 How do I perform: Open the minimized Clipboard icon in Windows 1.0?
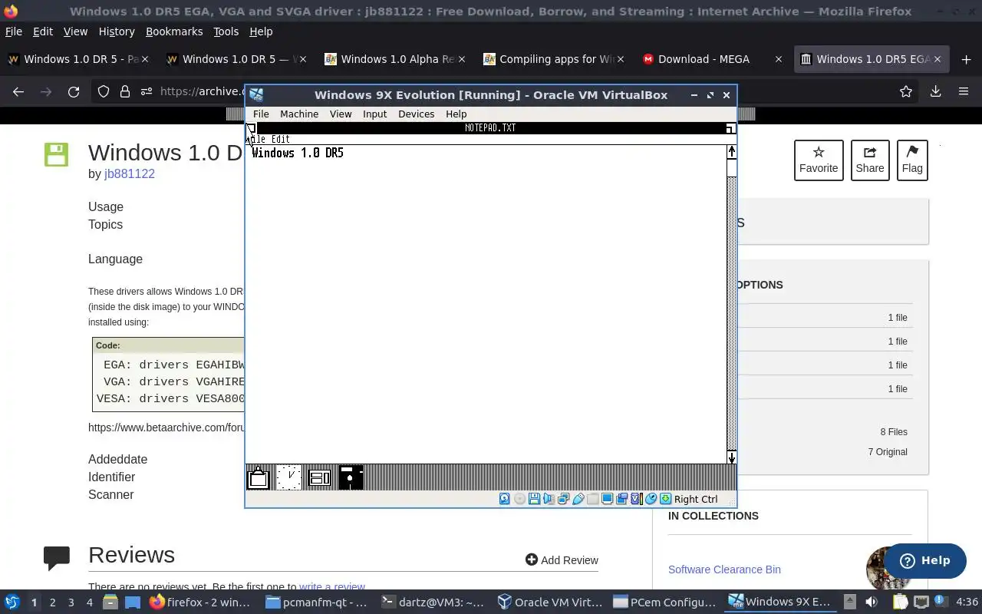[x=258, y=477]
